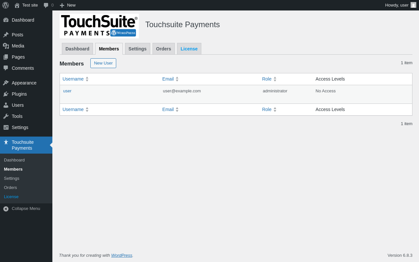
Task: Open the WordPress logo menu
Action: click(x=6, y=5)
